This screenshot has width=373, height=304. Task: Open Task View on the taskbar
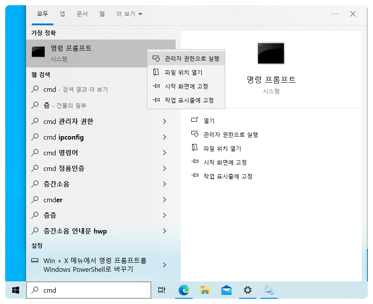tap(162, 290)
